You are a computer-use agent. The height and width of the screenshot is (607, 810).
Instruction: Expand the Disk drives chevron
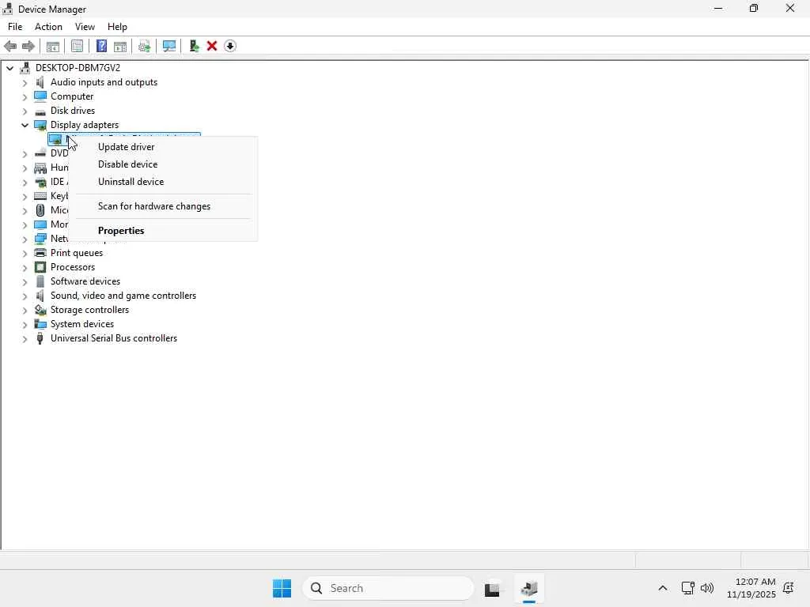(25, 111)
